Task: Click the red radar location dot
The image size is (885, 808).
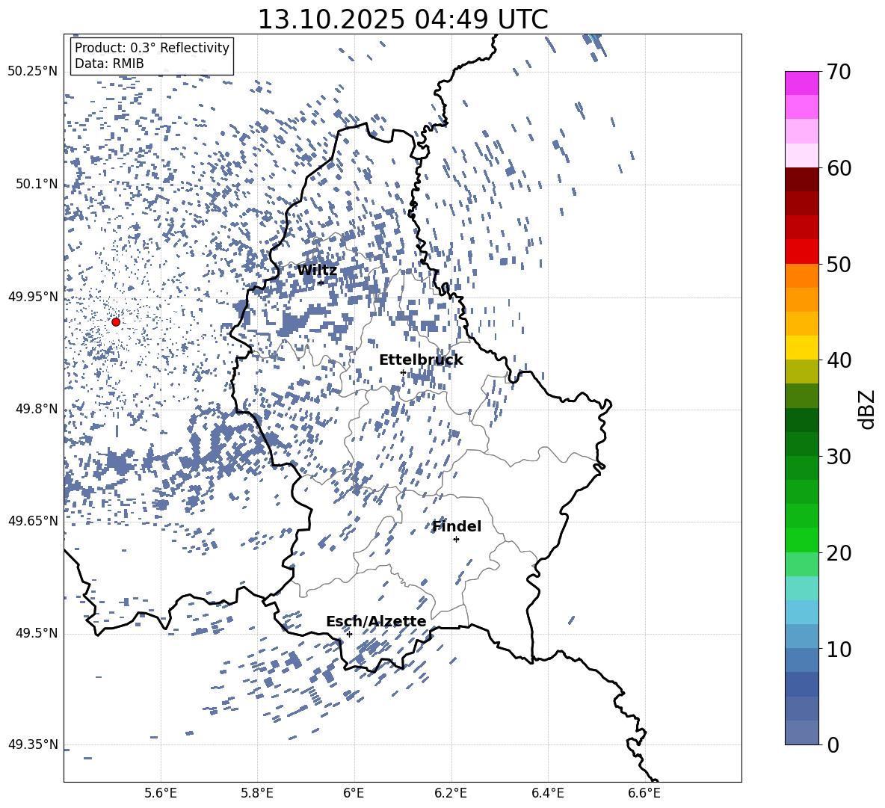Action: click(116, 322)
